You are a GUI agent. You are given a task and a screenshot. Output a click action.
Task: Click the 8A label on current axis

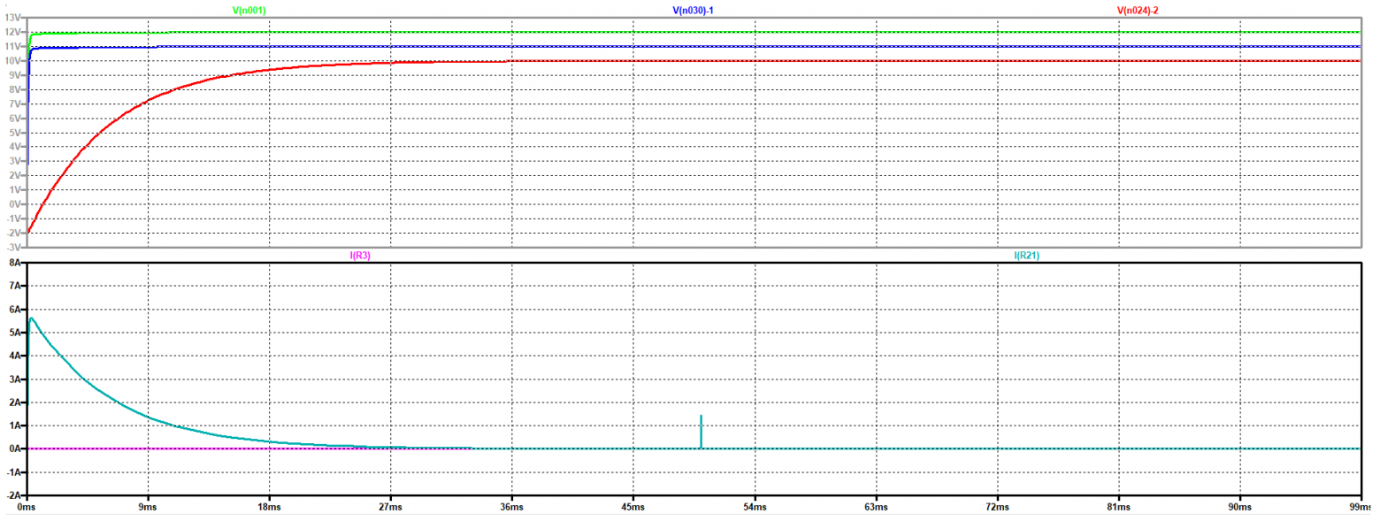(13, 263)
